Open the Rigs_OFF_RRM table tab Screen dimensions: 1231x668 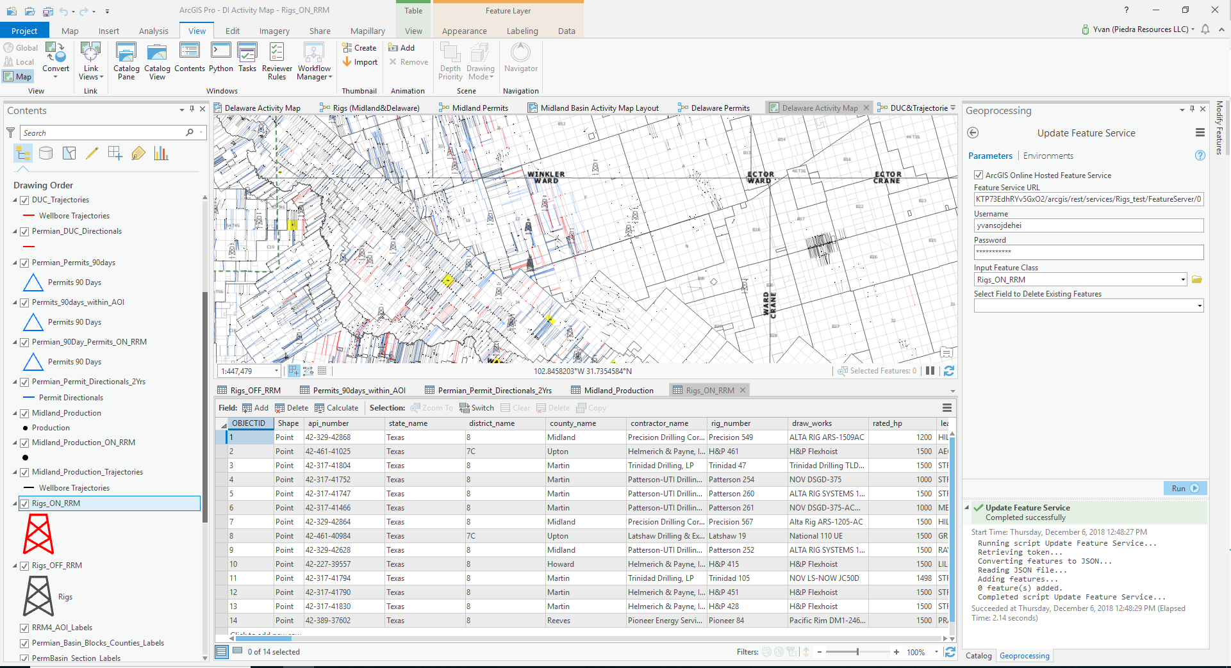coord(255,390)
